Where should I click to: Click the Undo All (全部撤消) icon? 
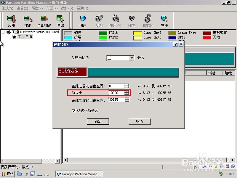pos(44,21)
